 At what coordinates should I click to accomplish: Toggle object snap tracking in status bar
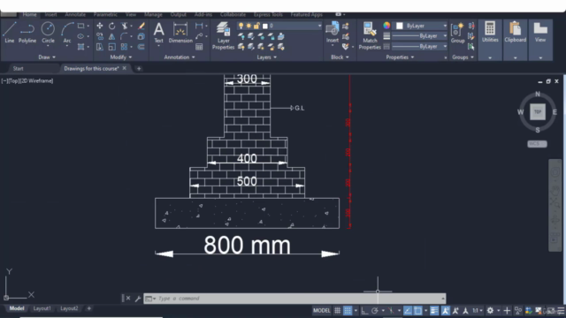click(408, 310)
